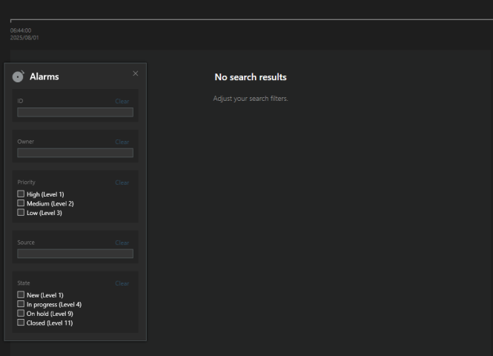Clear the ID filter
The image size is (493, 356).
coord(122,101)
